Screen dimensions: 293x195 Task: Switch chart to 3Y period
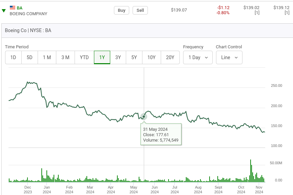[x=118, y=57]
